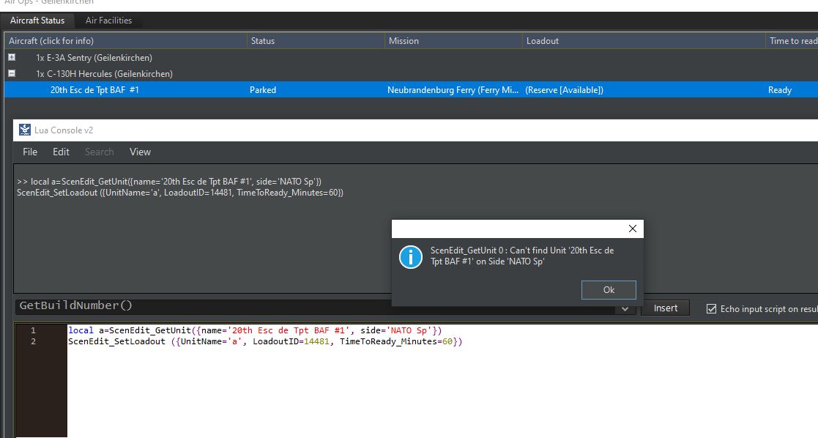Click the Can't find Unit error message
Screen dimensions: 818x438
point(522,256)
